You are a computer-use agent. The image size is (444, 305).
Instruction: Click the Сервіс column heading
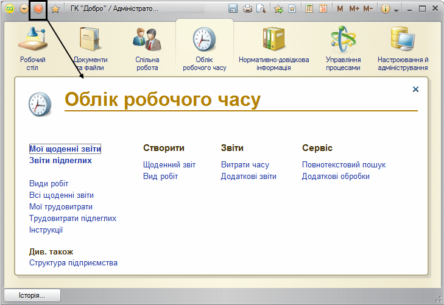[317, 148]
